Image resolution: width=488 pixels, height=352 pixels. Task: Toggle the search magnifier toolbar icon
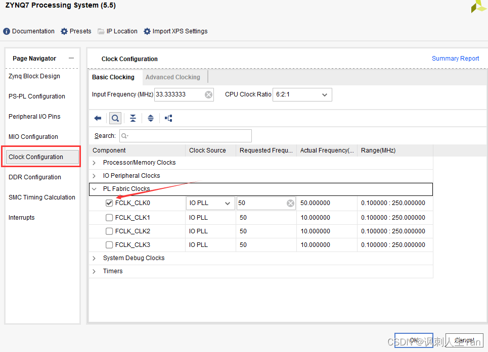coord(115,118)
